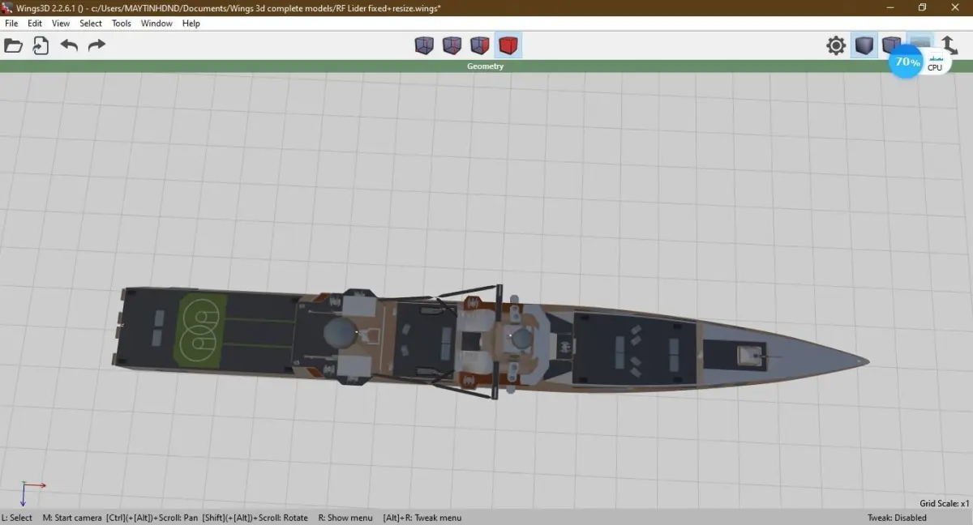Redo the last undone action
The height and width of the screenshot is (525, 973).
tap(96, 45)
